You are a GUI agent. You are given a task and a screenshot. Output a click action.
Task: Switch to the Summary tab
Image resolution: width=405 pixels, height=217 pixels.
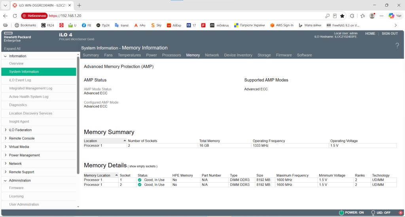pyautogui.click(x=91, y=55)
